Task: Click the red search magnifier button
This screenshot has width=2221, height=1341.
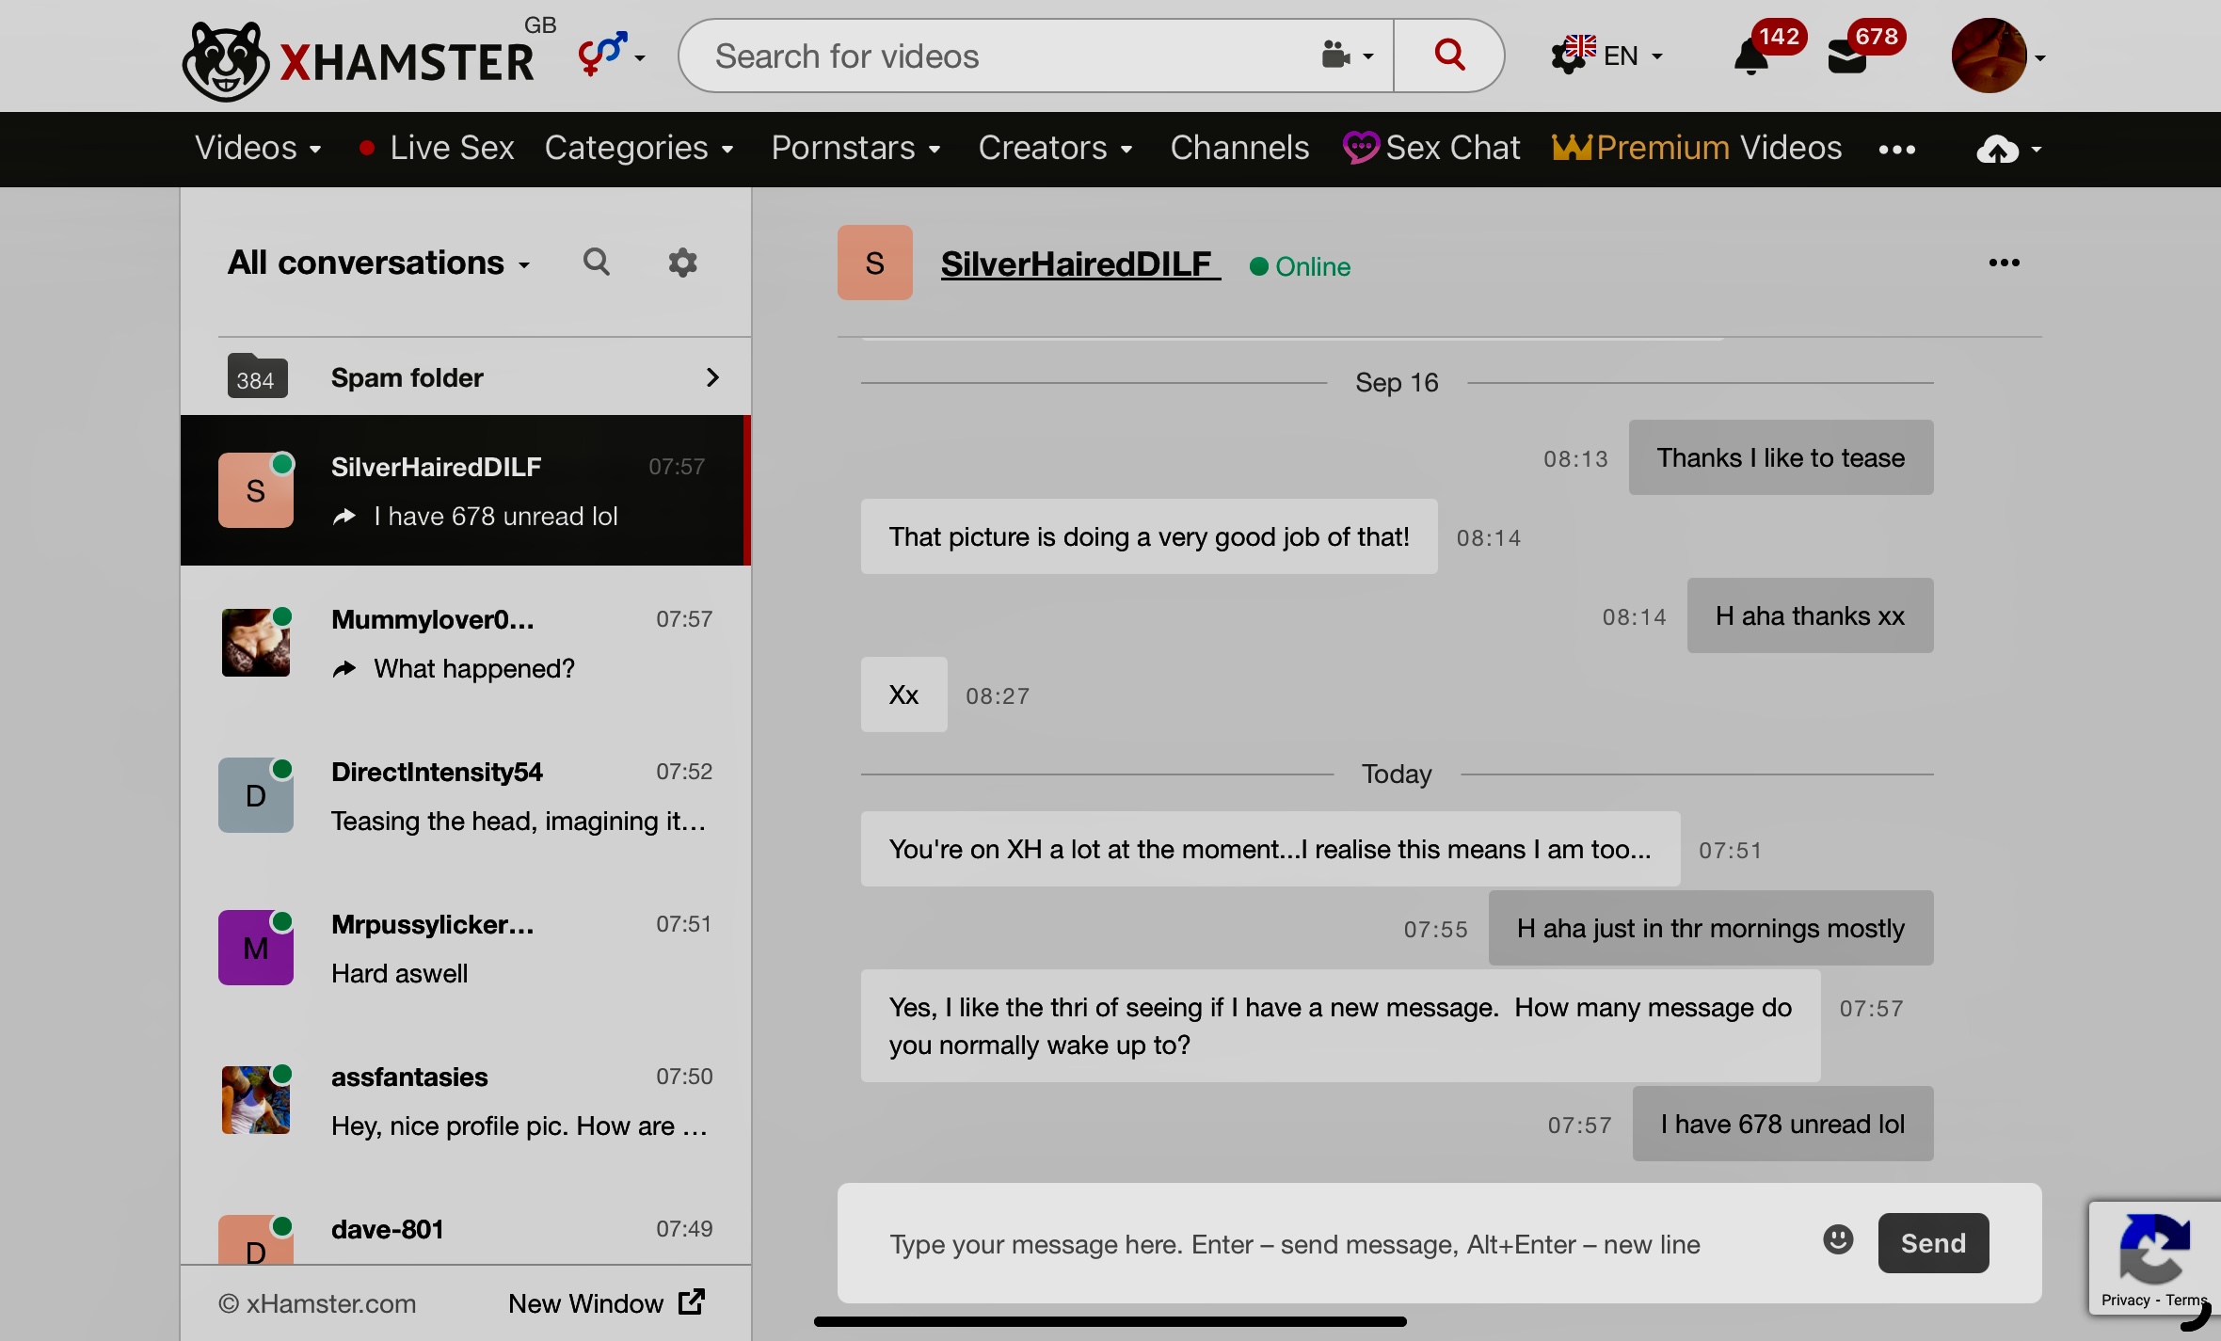Action: 1448,56
